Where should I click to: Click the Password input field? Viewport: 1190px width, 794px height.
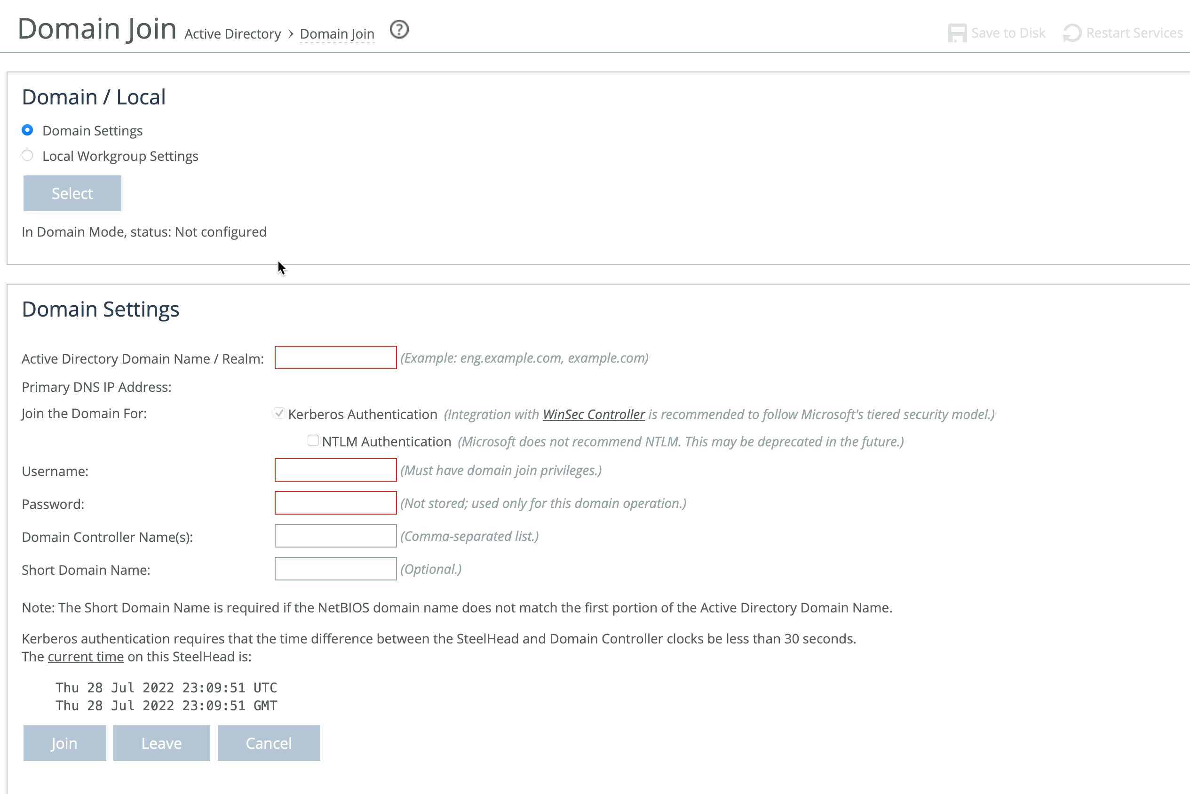(335, 503)
